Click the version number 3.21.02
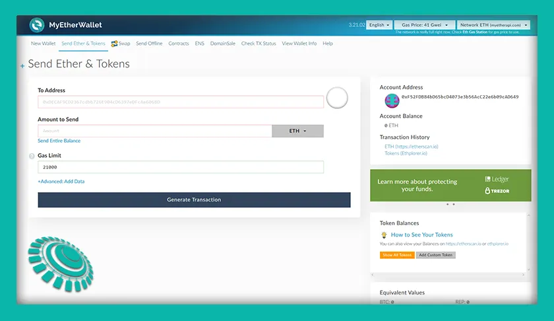The width and height of the screenshot is (554, 321). [x=357, y=25]
